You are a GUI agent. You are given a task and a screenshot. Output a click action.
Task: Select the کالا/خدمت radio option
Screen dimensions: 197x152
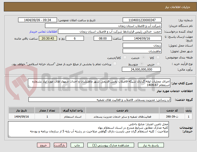(x=125, y=57)
